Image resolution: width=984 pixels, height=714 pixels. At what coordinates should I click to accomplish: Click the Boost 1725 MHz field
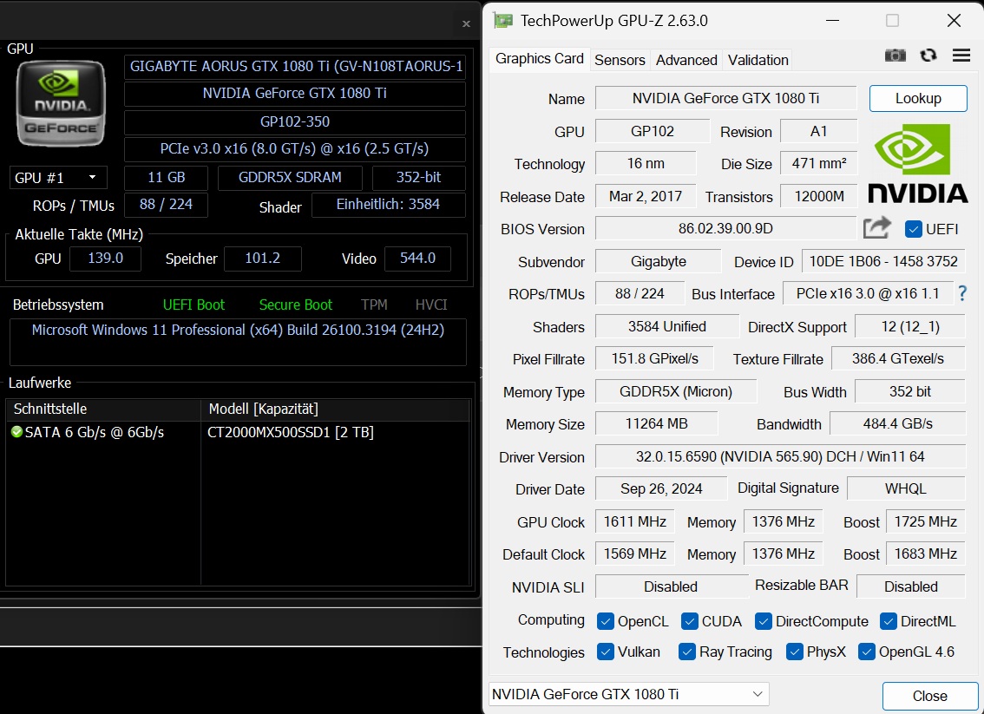pyautogui.click(x=926, y=521)
